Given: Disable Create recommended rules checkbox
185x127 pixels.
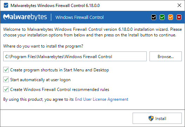Looking at the screenshot, I should 6,90.
